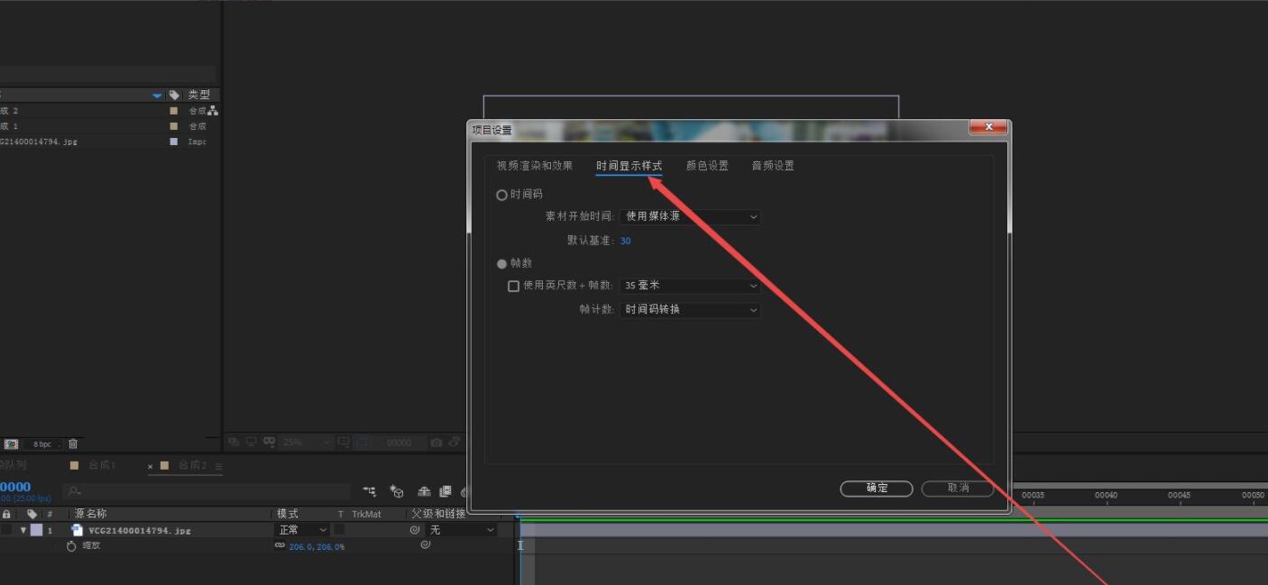Click the purple label color swatch of layer 1
Screen dimensions: 1268x585
click(37, 529)
